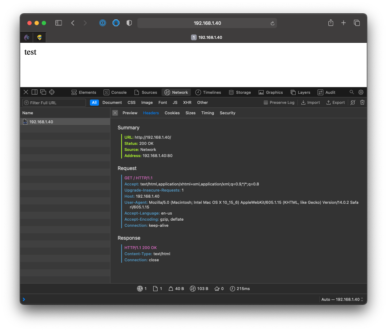Click the Export button
The width and height of the screenshot is (387, 331).
pyautogui.click(x=335, y=102)
